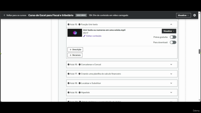
Task: Open the header Visualizar dropdown
Action: coord(183,15)
